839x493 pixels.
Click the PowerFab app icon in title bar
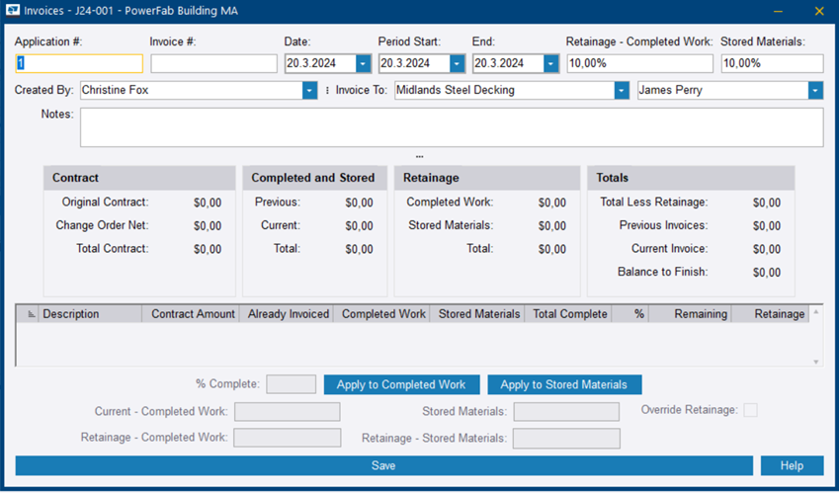tap(13, 11)
